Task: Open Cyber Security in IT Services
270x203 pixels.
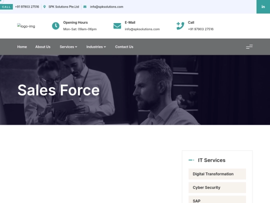Action: (x=217, y=187)
